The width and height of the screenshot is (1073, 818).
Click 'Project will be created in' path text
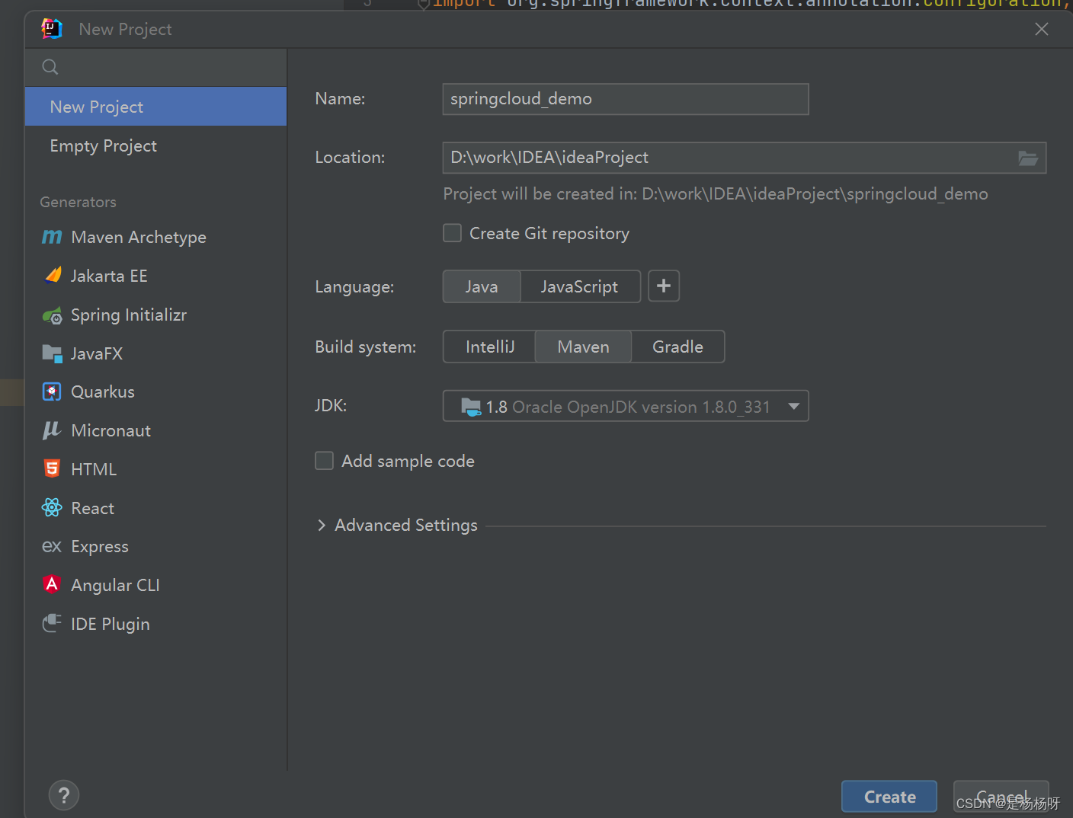coord(716,194)
